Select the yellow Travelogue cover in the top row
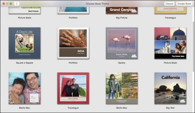Screen dimensions: 195x113 click(170, 10)
